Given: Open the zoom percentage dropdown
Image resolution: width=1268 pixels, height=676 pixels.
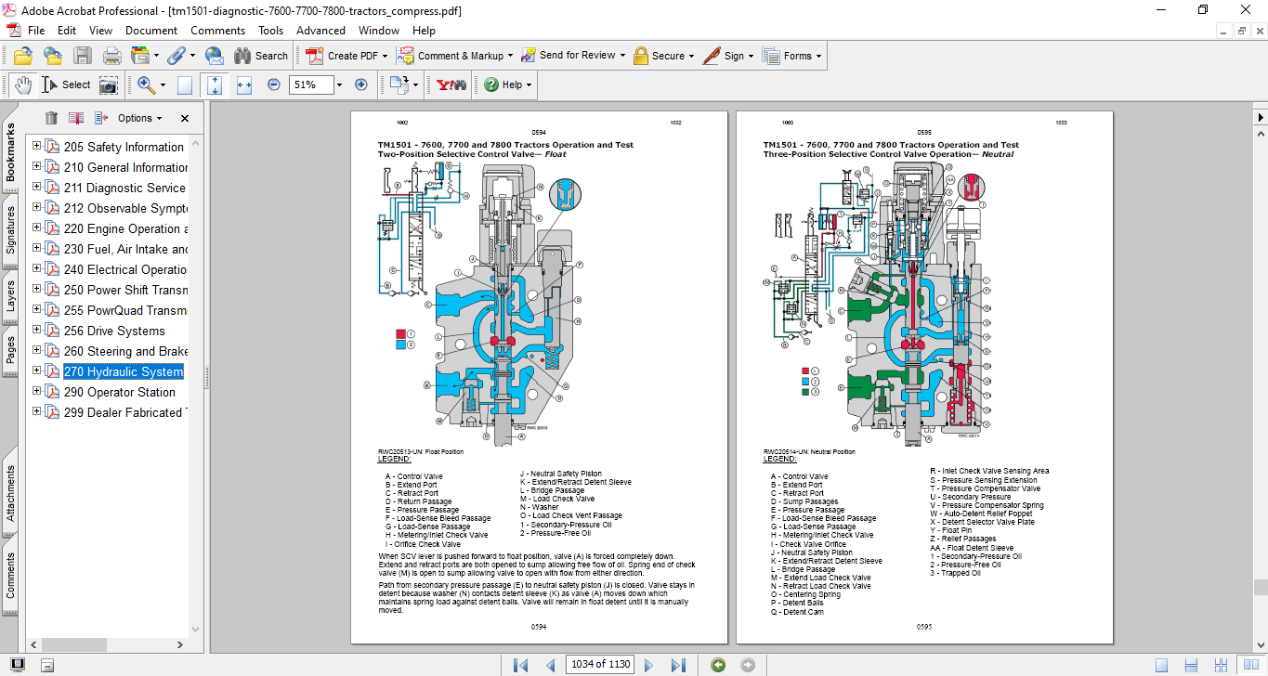Looking at the screenshot, I should tap(338, 84).
